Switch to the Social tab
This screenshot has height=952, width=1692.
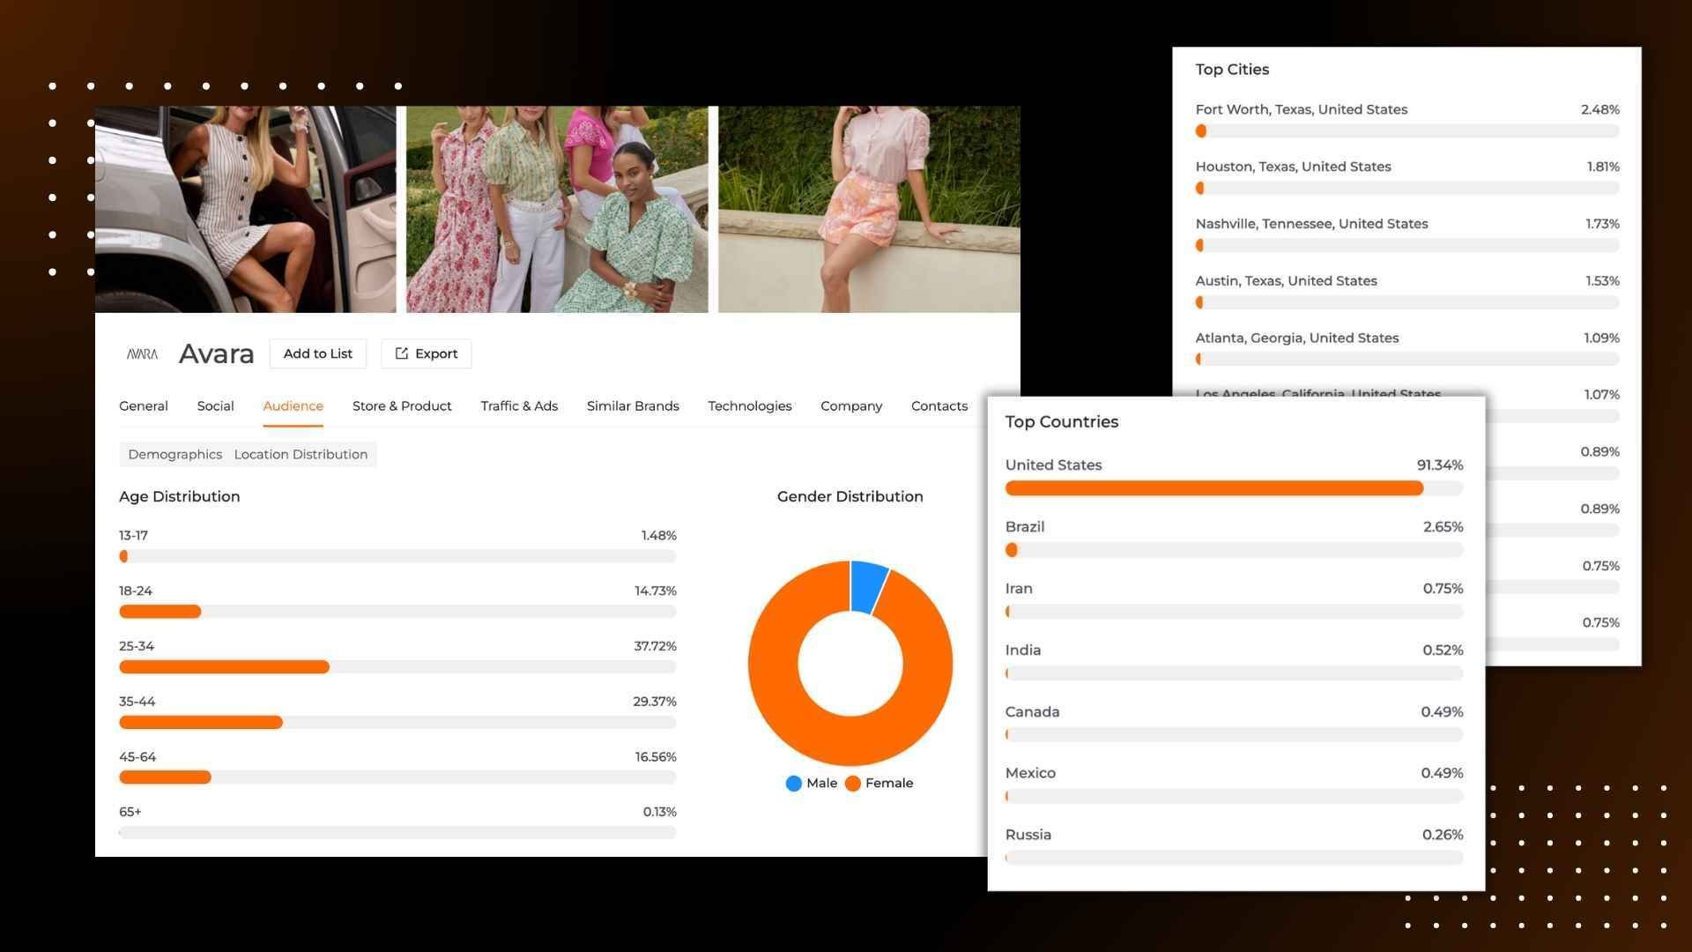pyautogui.click(x=215, y=405)
